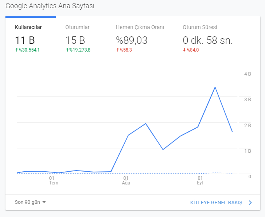Open the Hemen Çıkma Oranı tab

pos(140,38)
